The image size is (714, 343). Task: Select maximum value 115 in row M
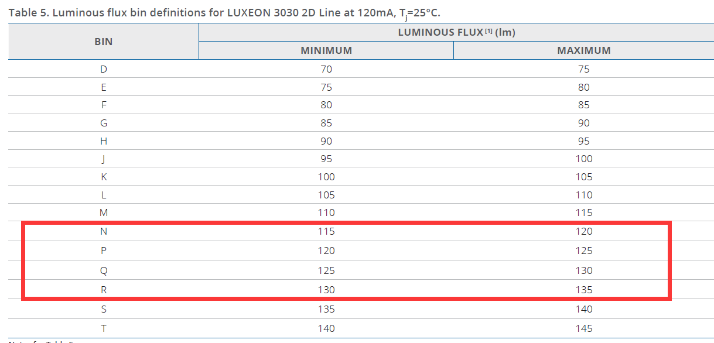pyautogui.click(x=584, y=212)
